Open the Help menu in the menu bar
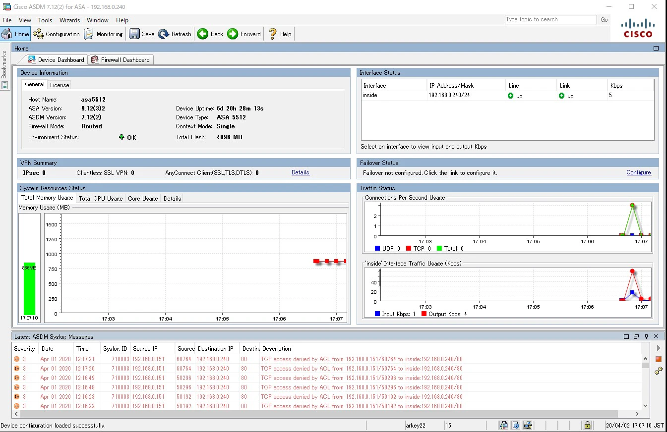667x432 pixels. pos(122,20)
